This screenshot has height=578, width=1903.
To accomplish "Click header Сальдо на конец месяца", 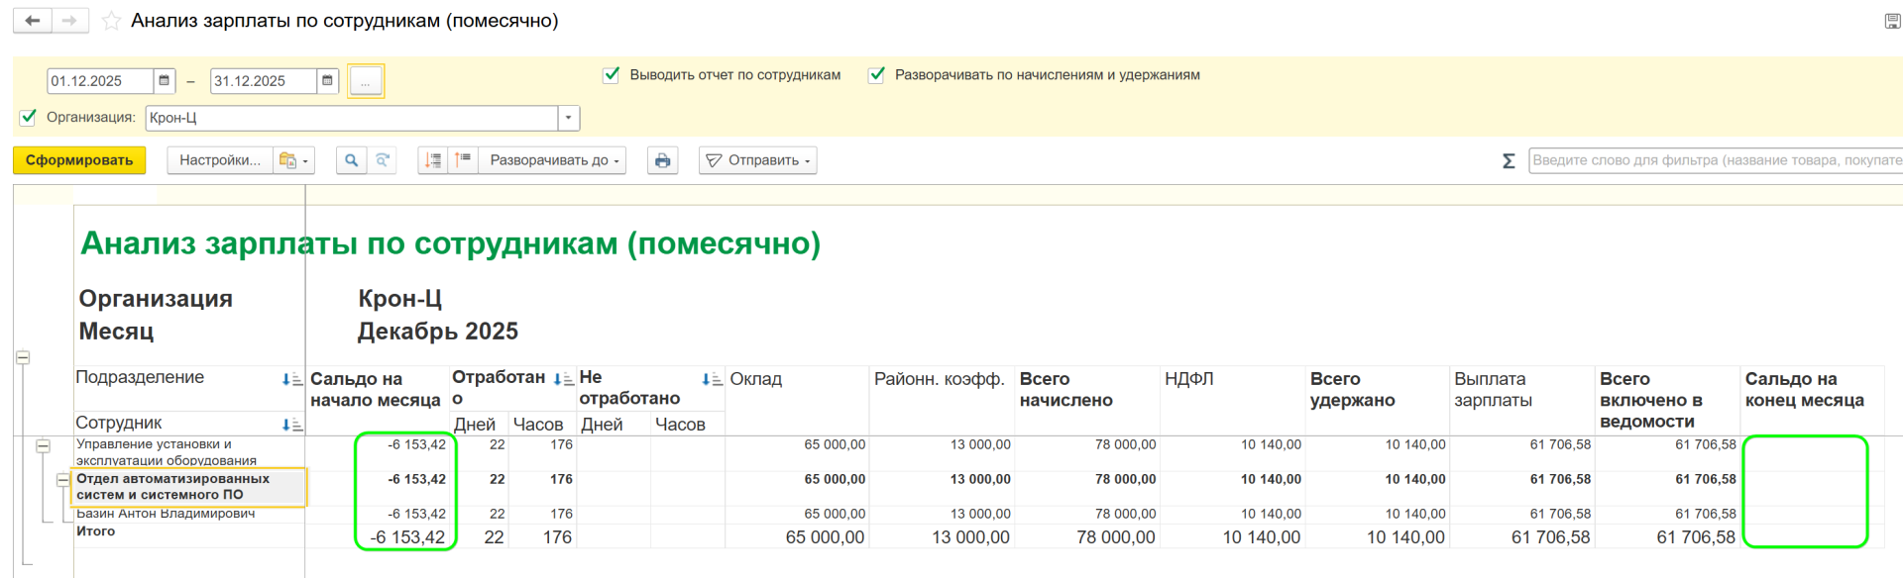I will pos(1805,390).
